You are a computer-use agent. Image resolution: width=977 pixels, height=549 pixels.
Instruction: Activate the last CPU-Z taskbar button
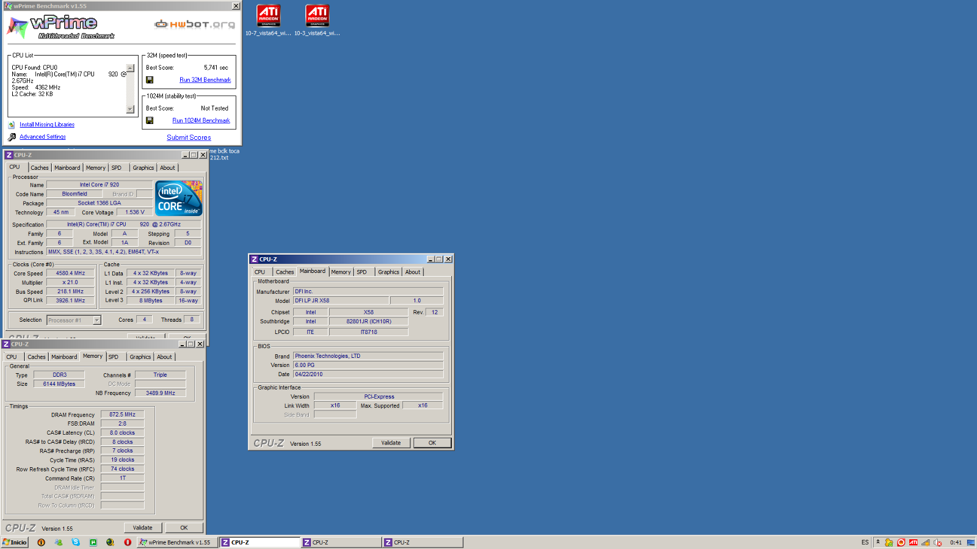423,542
